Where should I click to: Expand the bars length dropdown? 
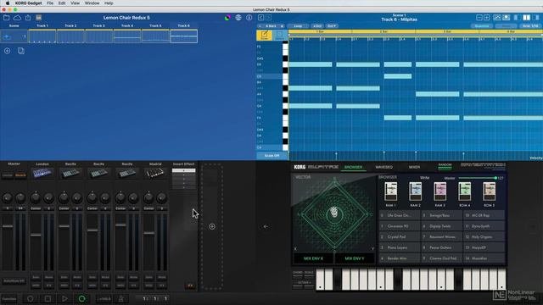pos(271,26)
